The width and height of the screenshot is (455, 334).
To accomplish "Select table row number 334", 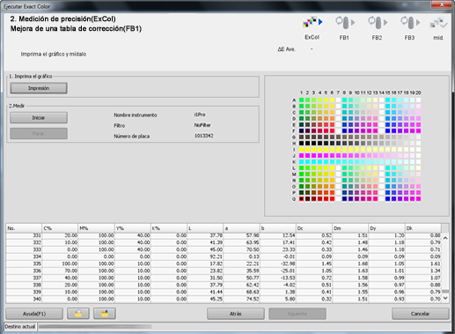I will (224, 256).
